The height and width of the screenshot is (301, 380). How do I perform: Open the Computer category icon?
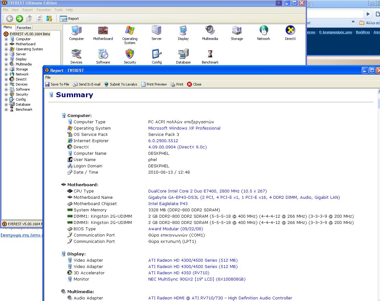[x=77, y=31]
